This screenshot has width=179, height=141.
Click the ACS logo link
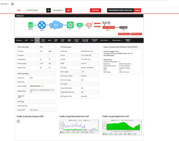19,10
